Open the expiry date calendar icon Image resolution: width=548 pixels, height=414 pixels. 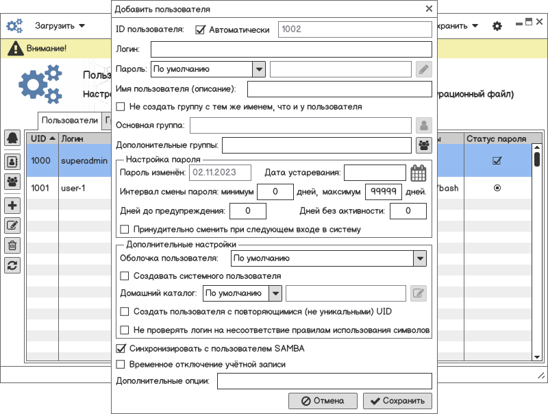[x=418, y=173]
